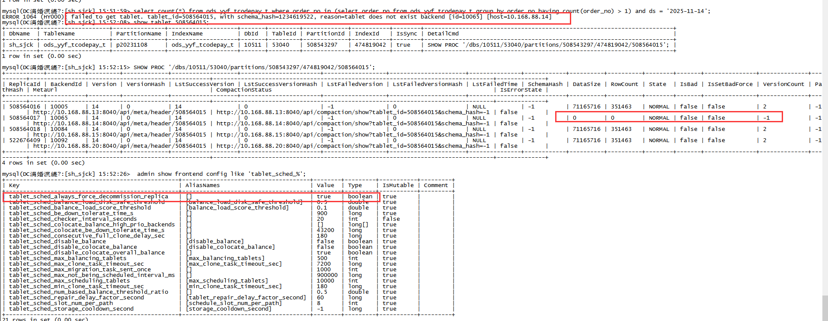This screenshot has width=828, height=321.
Task: Click the value 43200 in the config table
Action: click(x=325, y=230)
